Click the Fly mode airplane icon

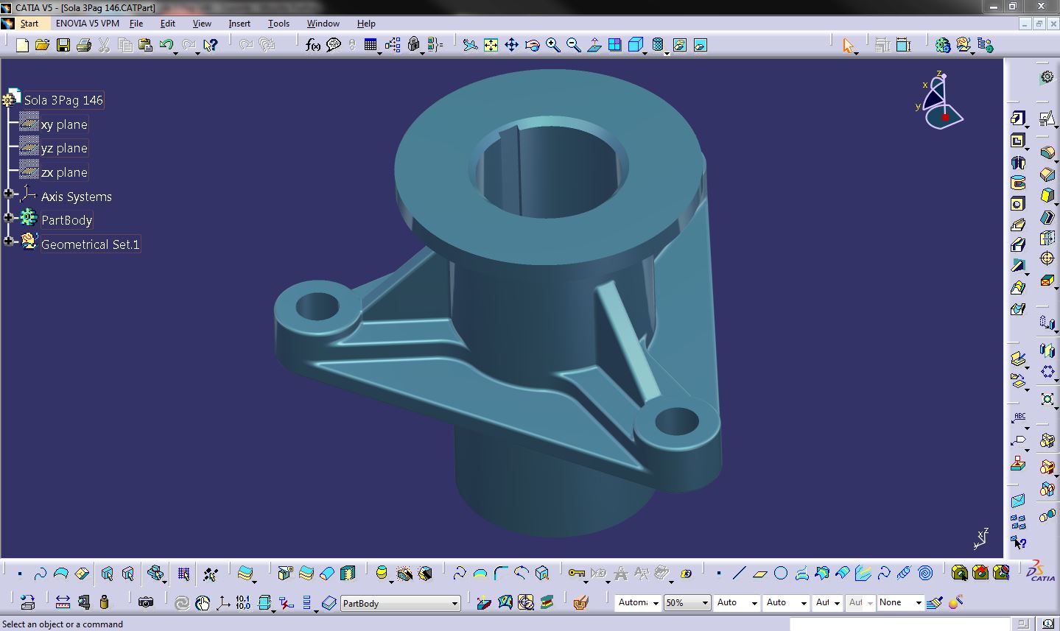coord(470,46)
